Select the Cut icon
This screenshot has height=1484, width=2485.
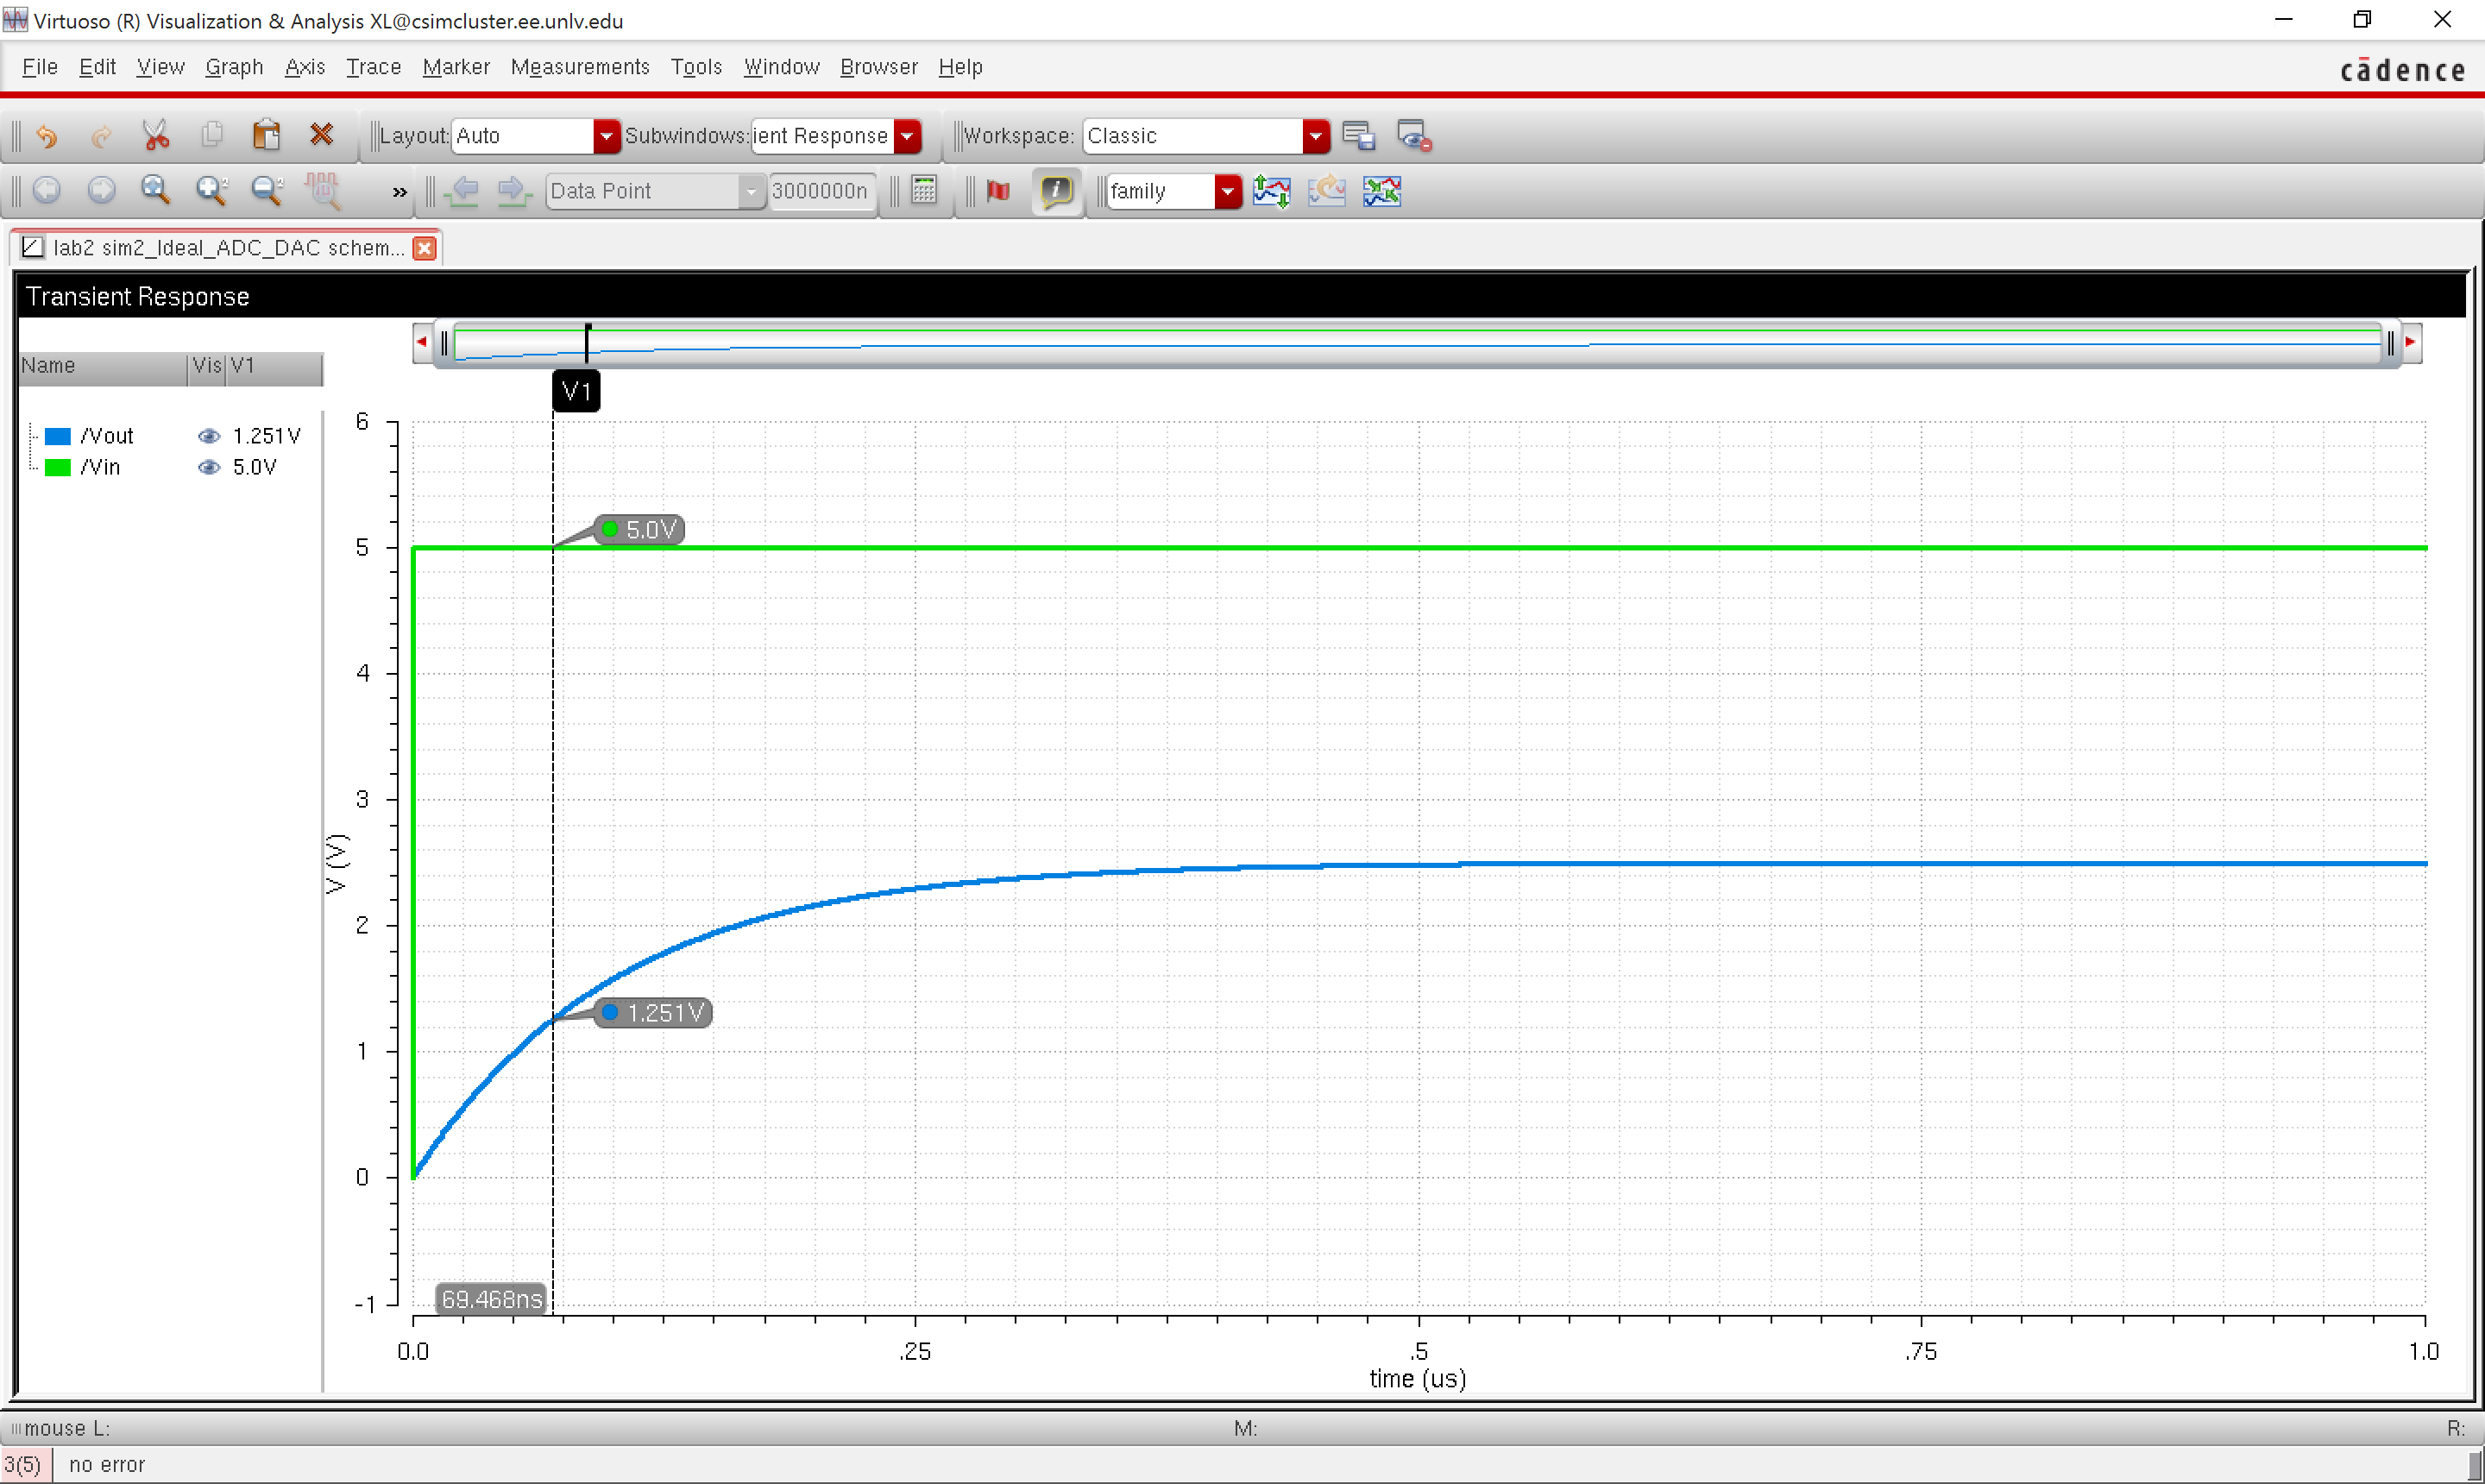click(155, 133)
